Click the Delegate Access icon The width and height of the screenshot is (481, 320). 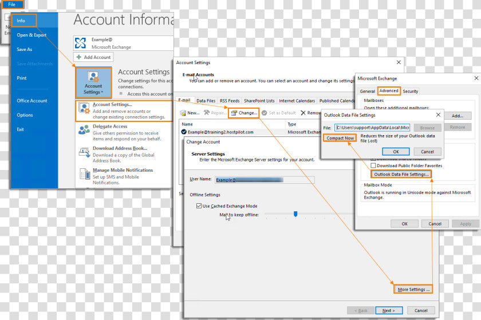pyautogui.click(x=84, y=130)
